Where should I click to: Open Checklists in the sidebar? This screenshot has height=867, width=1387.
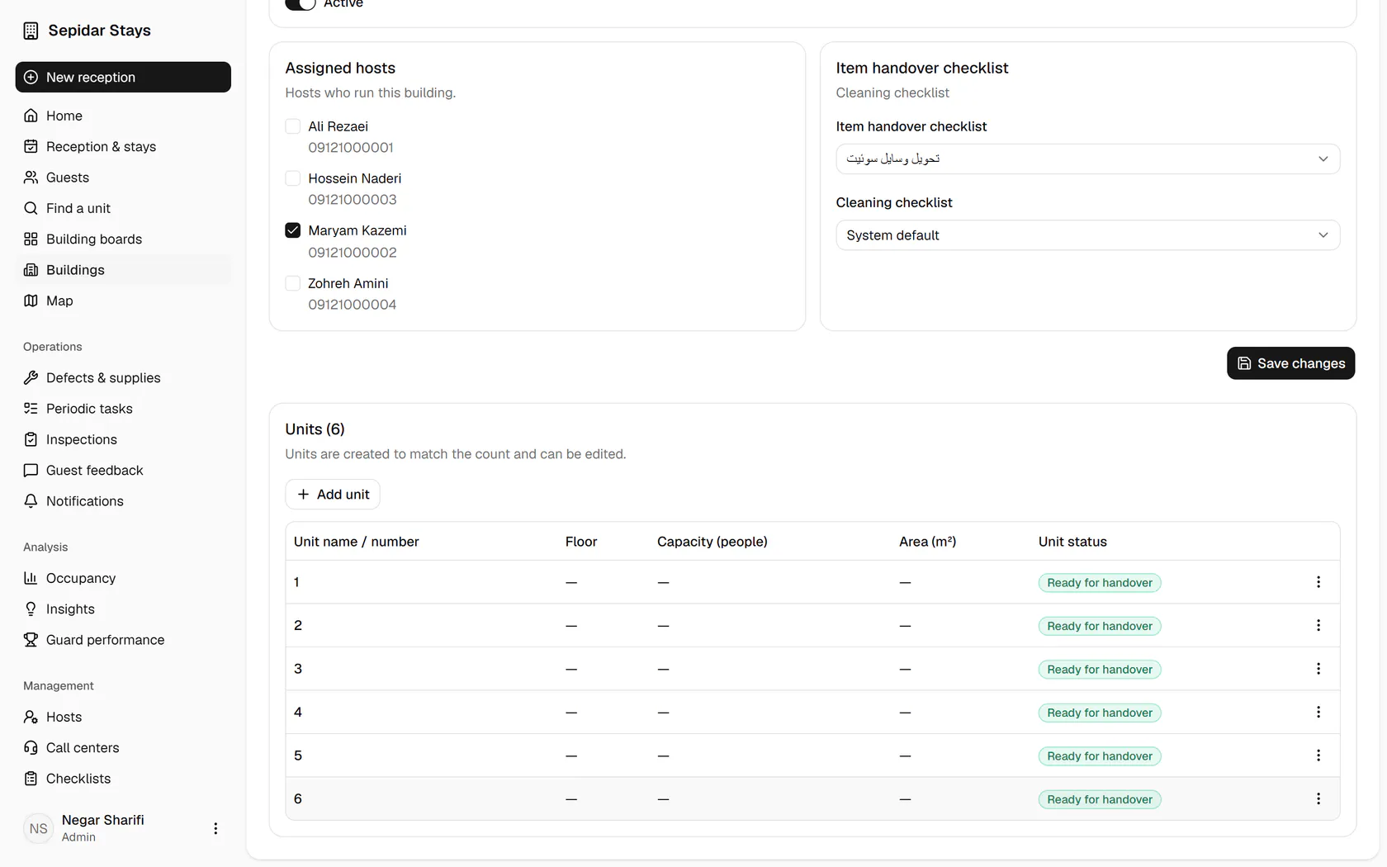123,779
